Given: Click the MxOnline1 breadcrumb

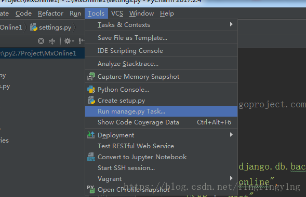Looking at the screenshot, I should pos(11,27).
